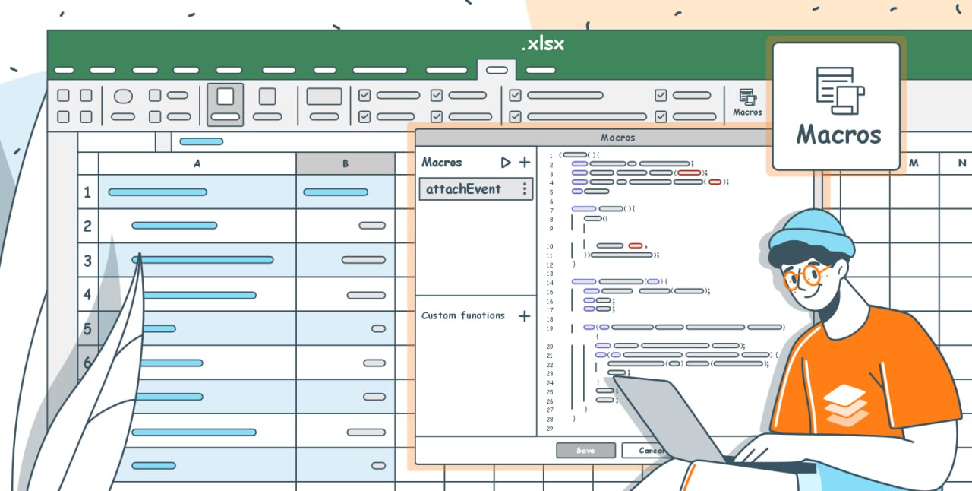Run the selected macro with play icon
Image resolution: width=972 pixels, height=491 pixels.
tap(506, 163)
